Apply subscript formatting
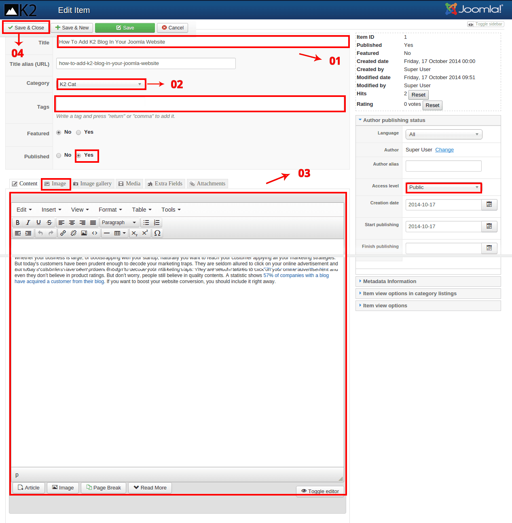The image size is (512, 523). [x=135, y=233]
